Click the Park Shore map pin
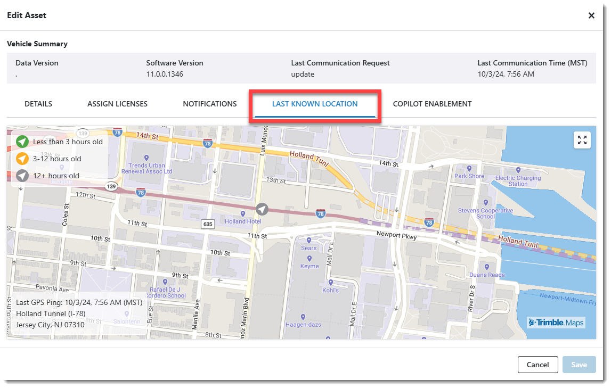This screenshot has width=611, height=388. [469, 169]
